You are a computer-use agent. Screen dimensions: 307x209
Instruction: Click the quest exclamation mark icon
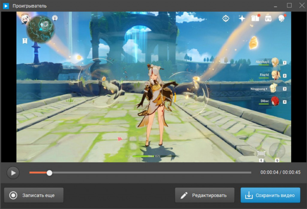[x=25, y=41]
